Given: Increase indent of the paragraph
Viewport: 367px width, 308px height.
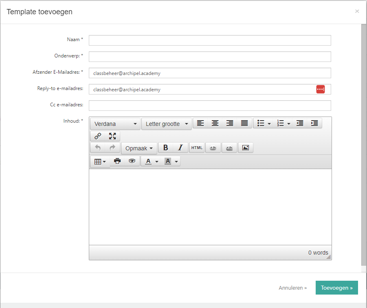Looking at the screenshot, I should 314,123.
